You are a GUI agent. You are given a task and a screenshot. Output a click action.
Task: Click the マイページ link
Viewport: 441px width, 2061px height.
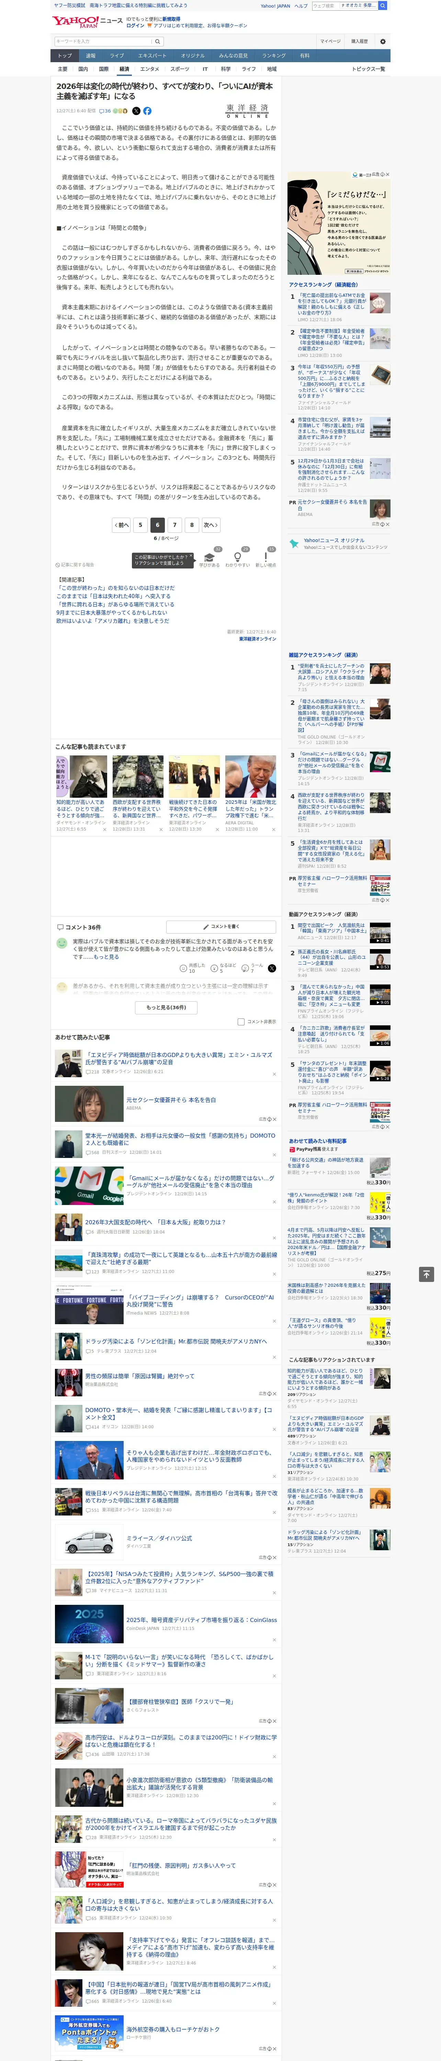click(330, 42)
